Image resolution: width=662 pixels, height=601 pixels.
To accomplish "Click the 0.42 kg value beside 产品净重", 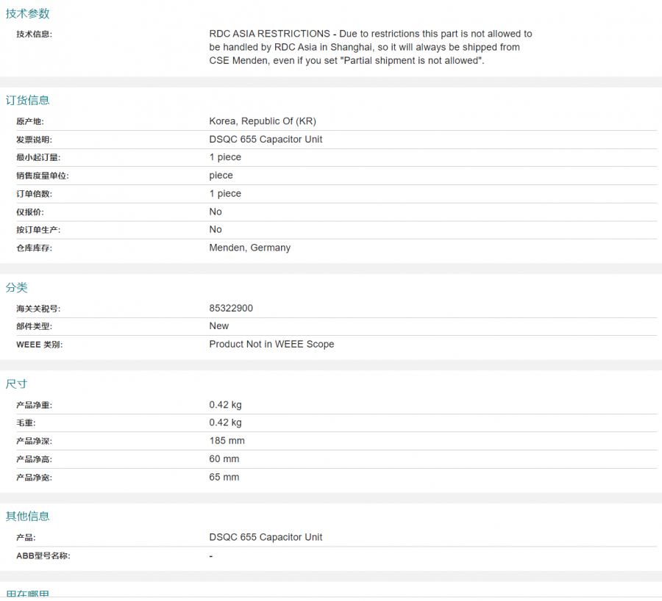I will (x=226, y=405).
